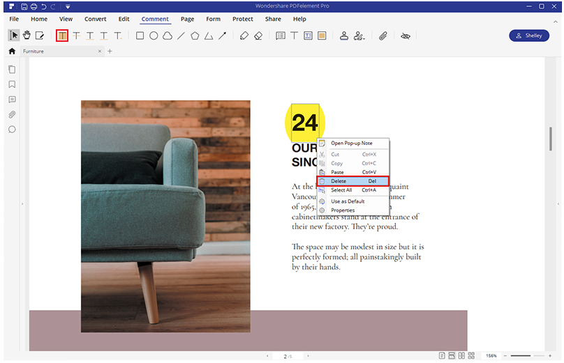Open the Edit tab

124,19
